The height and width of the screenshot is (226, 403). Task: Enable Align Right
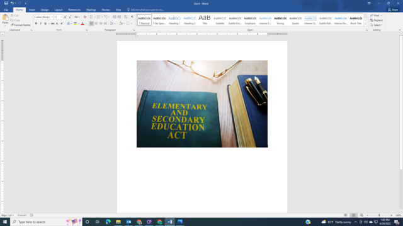tap(101, 24)
